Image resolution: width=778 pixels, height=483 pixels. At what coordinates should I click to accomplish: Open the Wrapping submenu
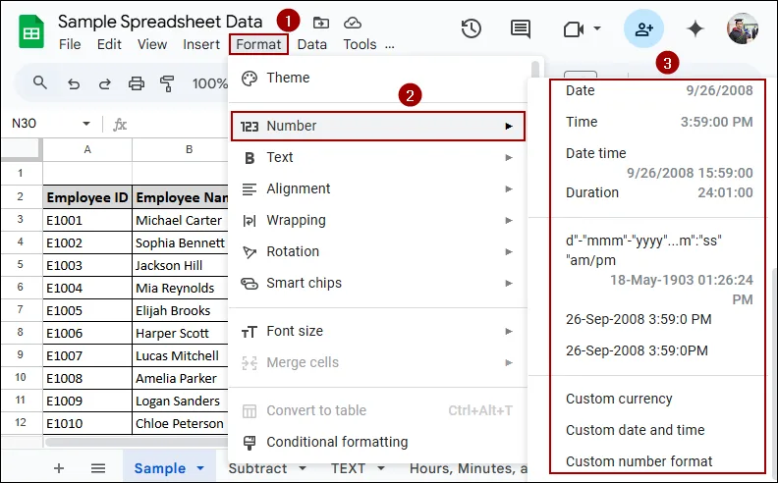click(x=378, y=220)
